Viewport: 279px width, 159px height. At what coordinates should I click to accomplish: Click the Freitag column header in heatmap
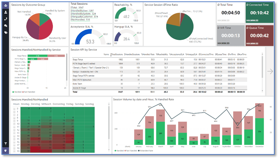click(70, 104)
